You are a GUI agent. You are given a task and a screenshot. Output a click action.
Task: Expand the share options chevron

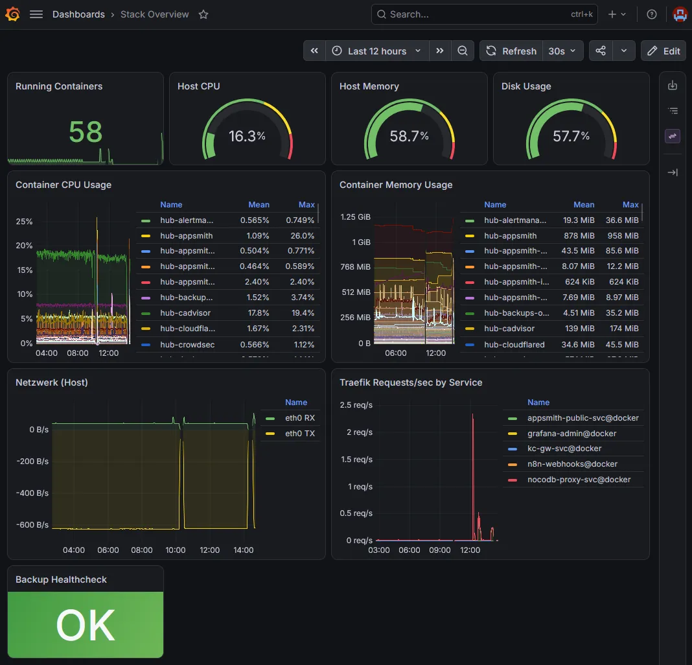623,51
